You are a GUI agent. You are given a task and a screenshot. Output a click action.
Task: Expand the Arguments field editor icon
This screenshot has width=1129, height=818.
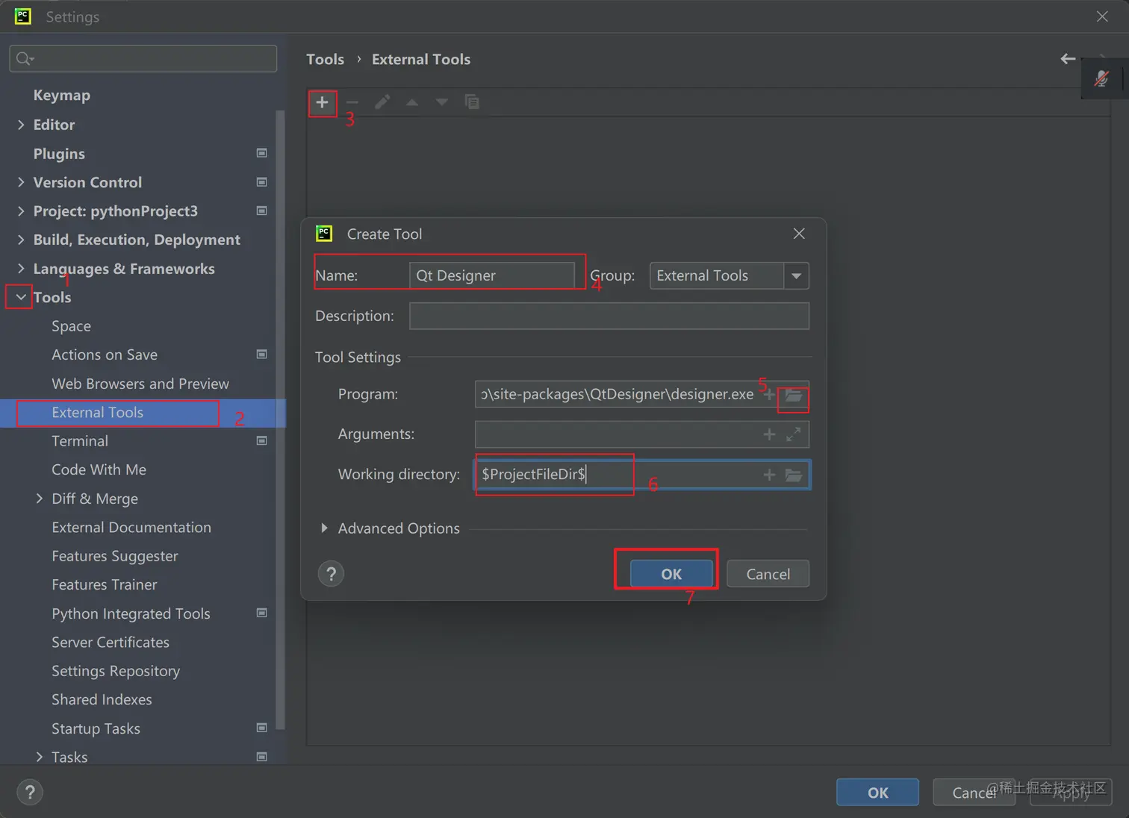[794, 434]
